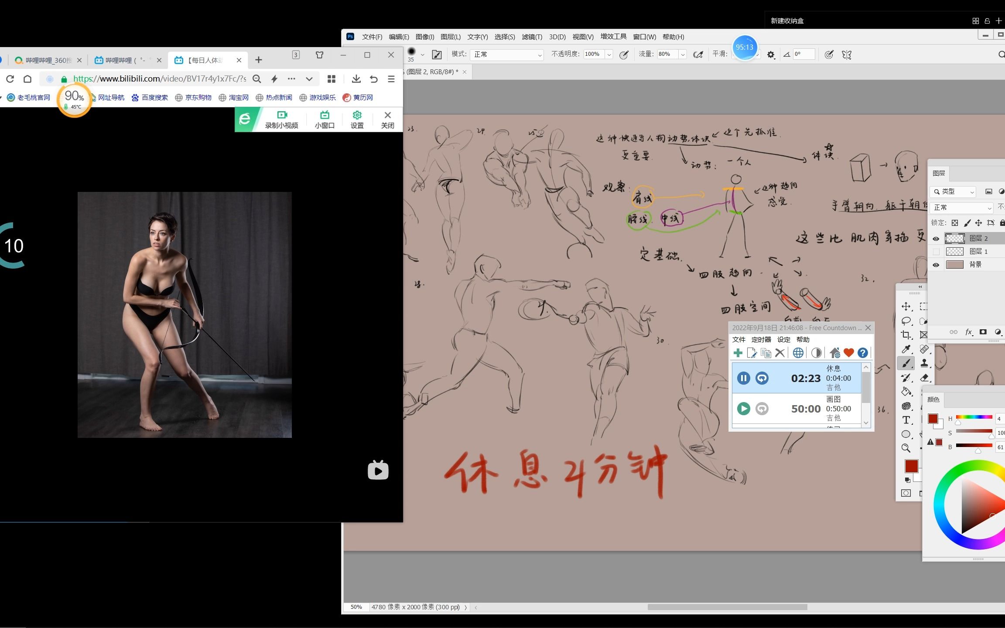Viewport: 1005px width, 628px height.
Task: Select the Ellipse shape tool
Action: 906,434
